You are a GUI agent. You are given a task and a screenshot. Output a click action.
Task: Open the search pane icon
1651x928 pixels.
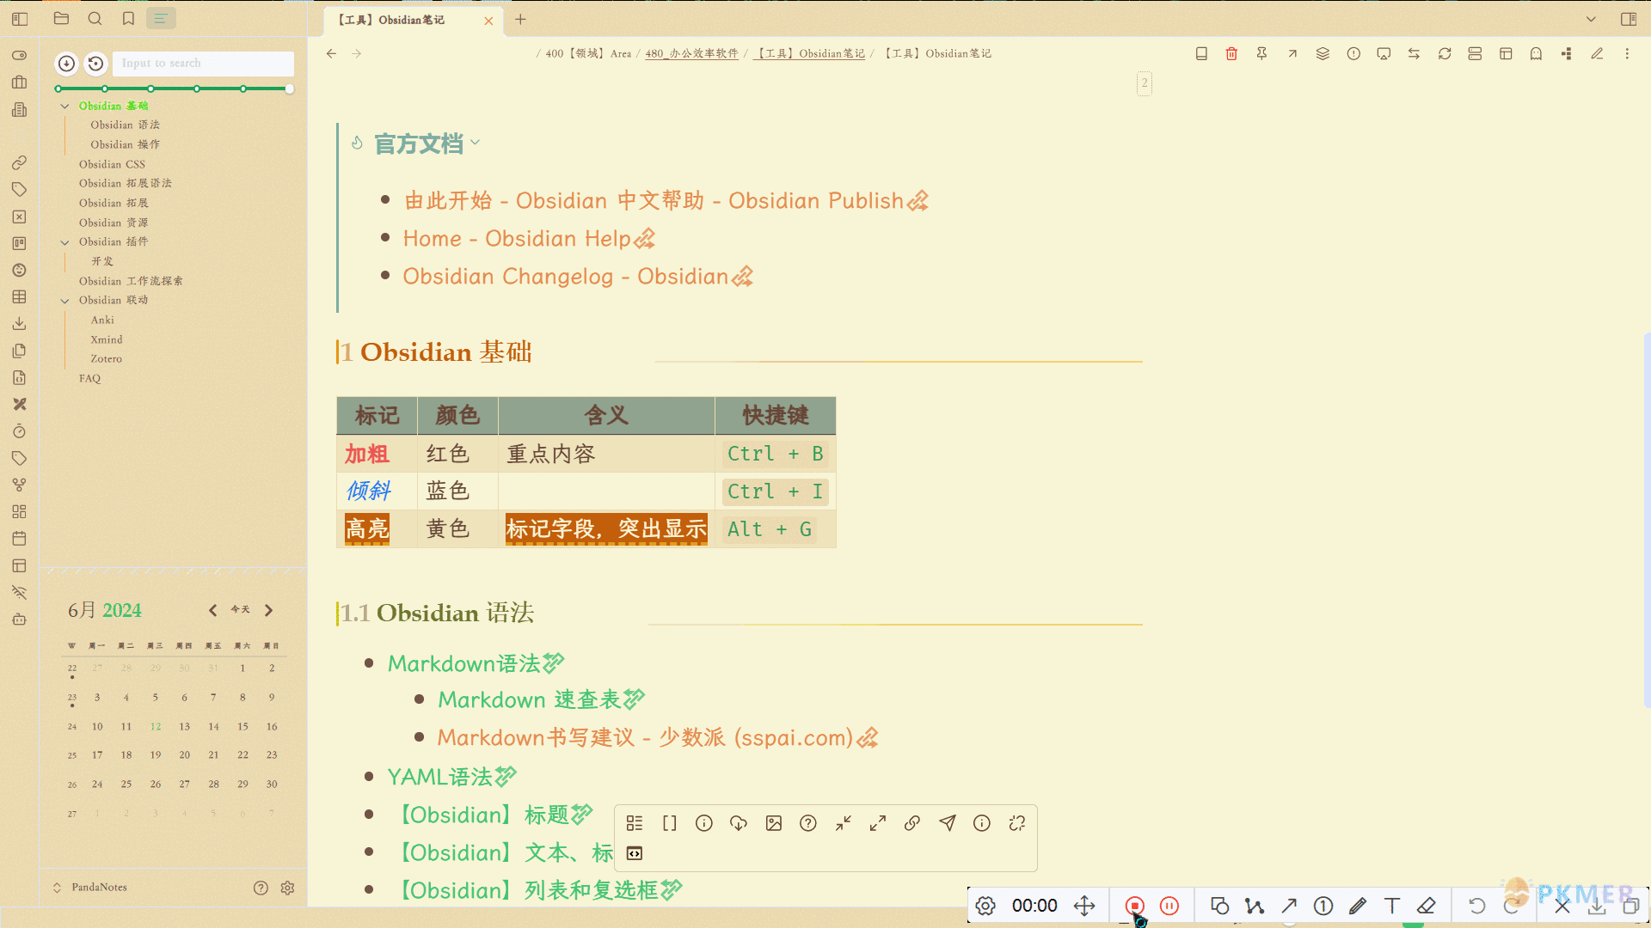click(x=95, y=19)
